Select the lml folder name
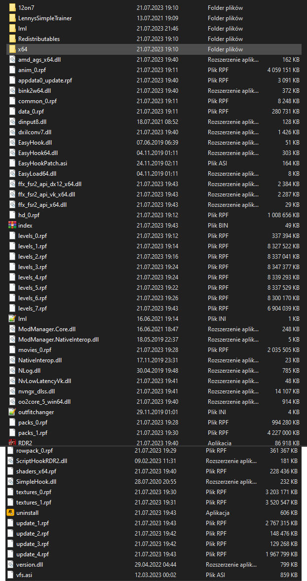Viewport: 307px width, 581px height. click(x=22, y=29)
